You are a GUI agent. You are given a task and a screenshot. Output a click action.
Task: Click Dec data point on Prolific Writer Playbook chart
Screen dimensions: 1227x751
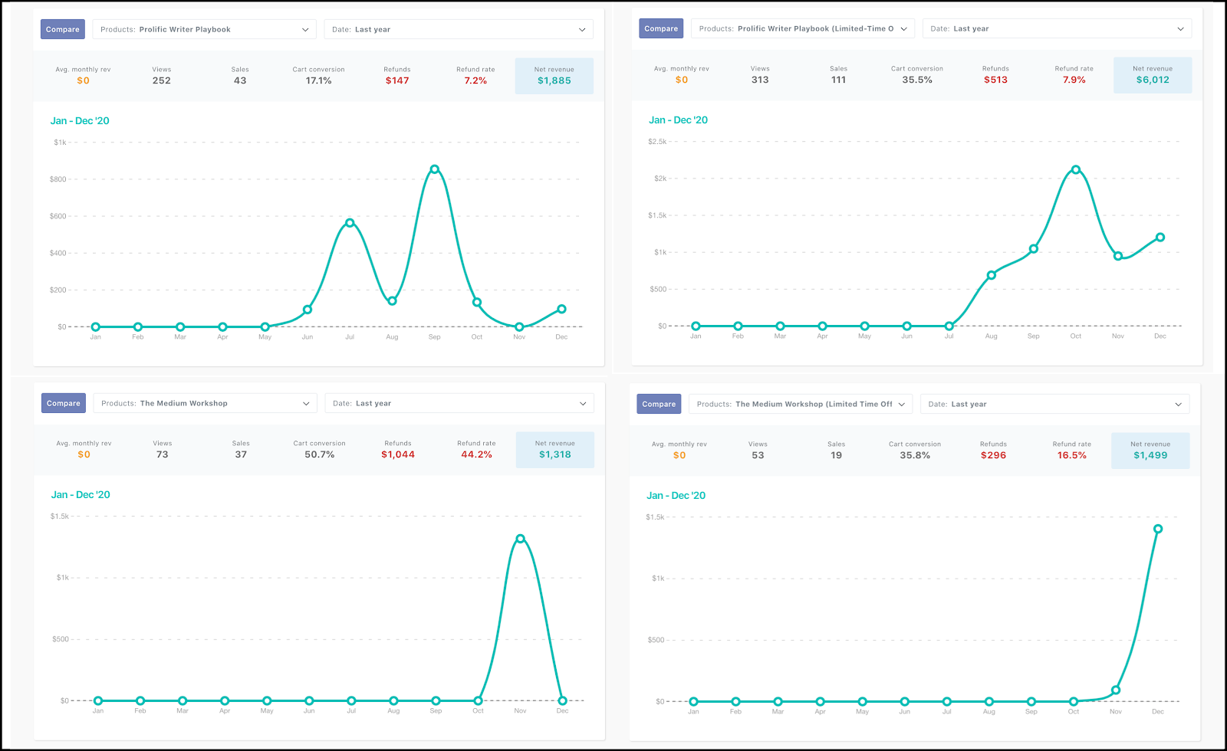tap(561, 309)
